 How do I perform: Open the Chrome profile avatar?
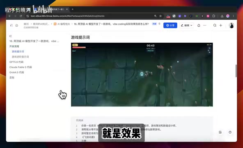(228, 16)
